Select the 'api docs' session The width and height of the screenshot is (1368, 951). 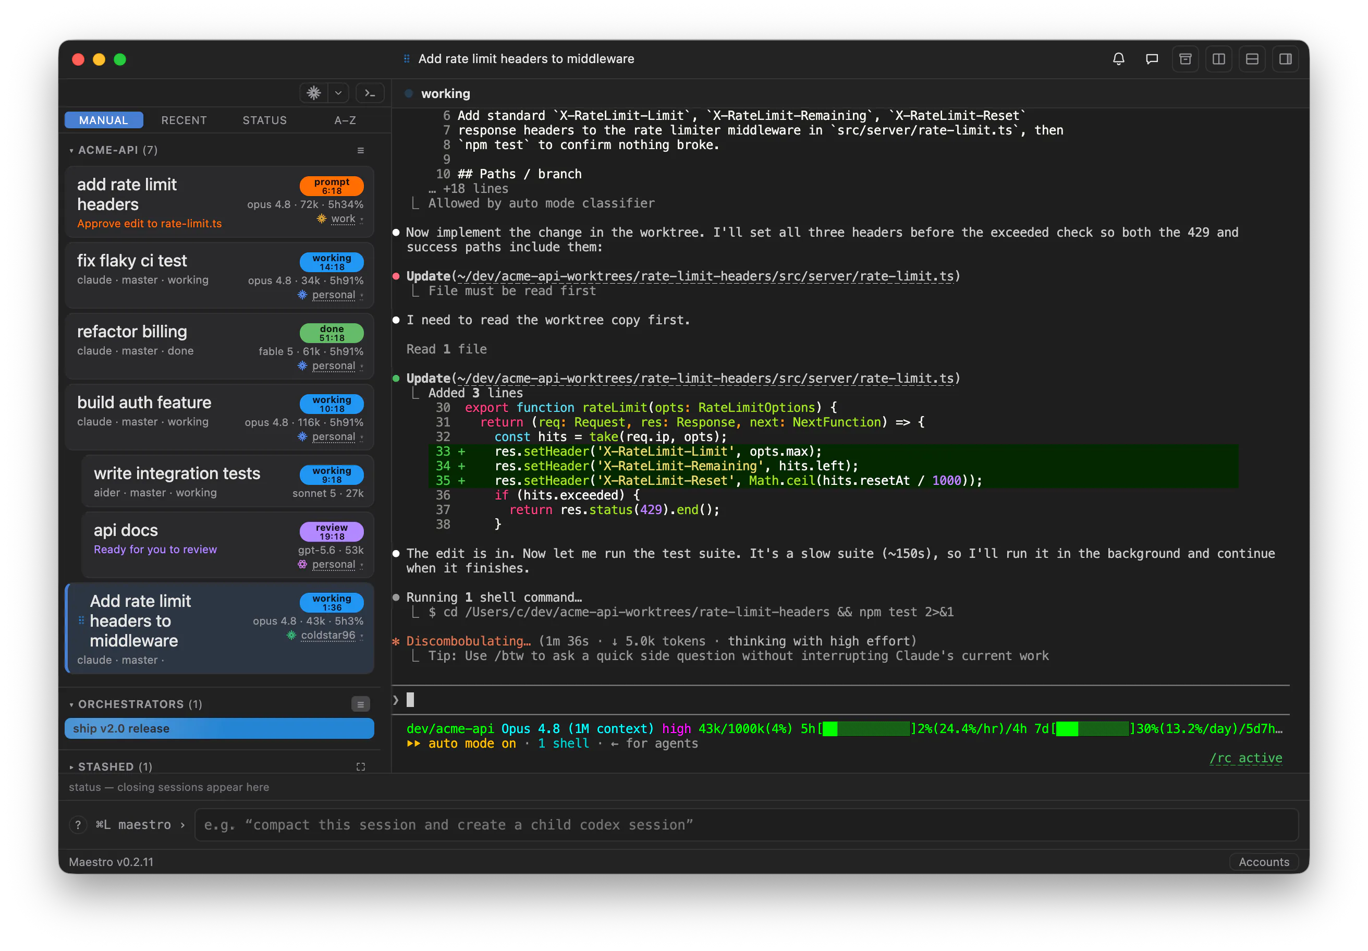[x=228, y=545]
